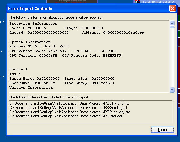Close the Error Report Contents dialog
The height and width of the screenshot is (142, 180).
pos(162,130)
